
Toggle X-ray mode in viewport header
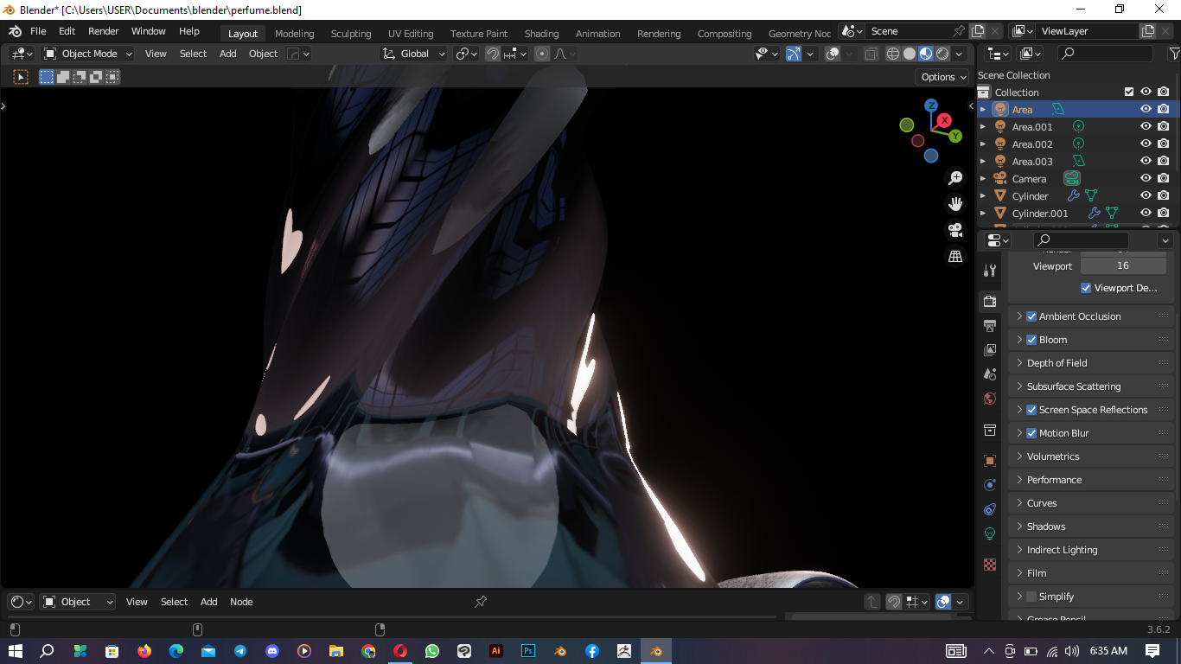point(871,54)
